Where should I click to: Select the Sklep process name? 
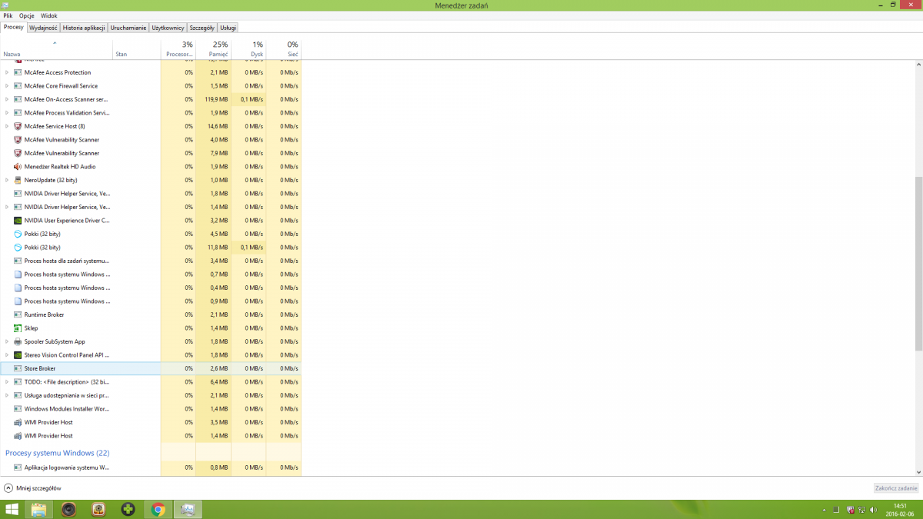tap(32, 328)
